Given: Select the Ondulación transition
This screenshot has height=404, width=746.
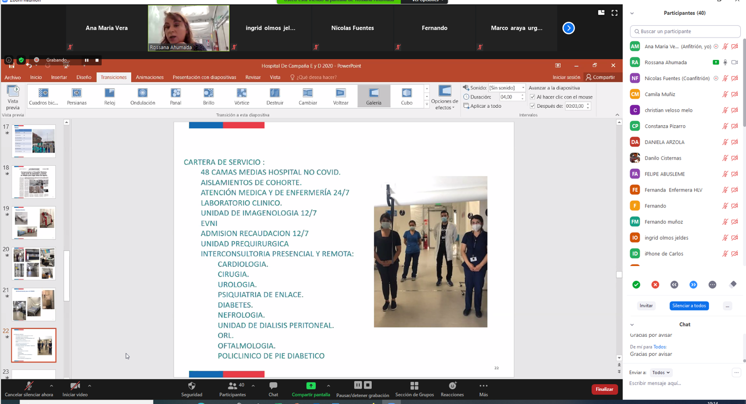Looking at the screenshot, I should click(143, 96).
